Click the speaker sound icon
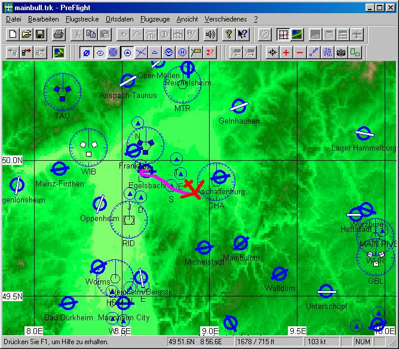The width and height of the screenshot is (399, 349). pyautogui.click(x=210, y=34)
